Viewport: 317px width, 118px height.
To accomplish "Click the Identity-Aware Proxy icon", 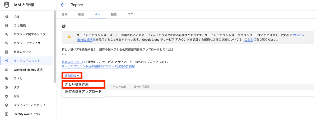I will point(7,114).
